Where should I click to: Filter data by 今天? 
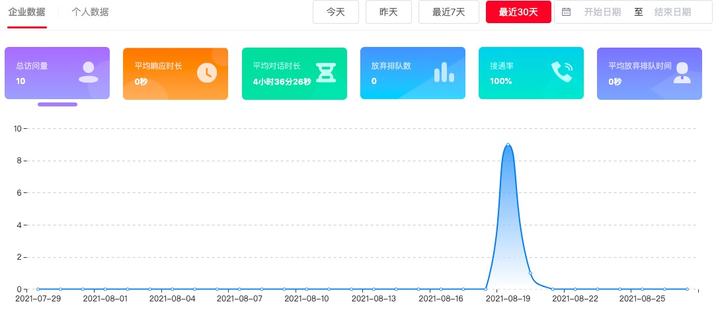(x=336, y=12)
